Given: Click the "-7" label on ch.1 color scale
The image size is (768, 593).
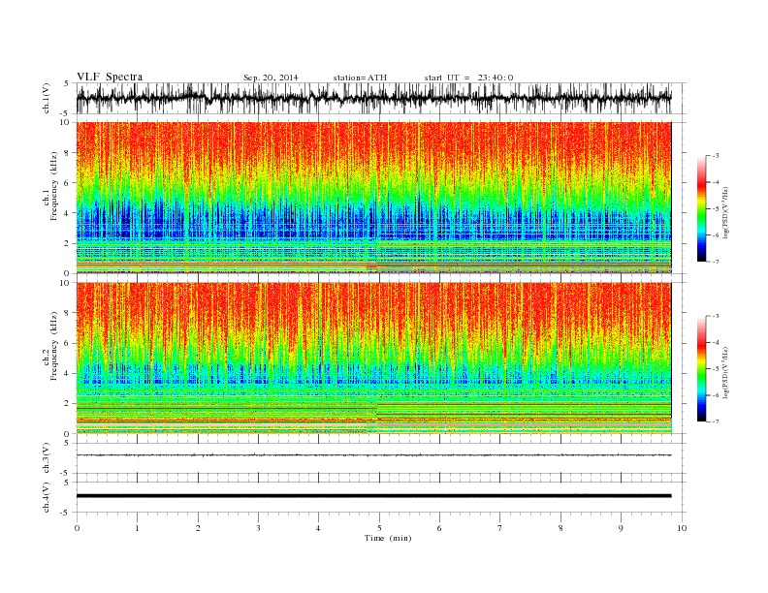Looking at the screenshot, I should 716,262.
